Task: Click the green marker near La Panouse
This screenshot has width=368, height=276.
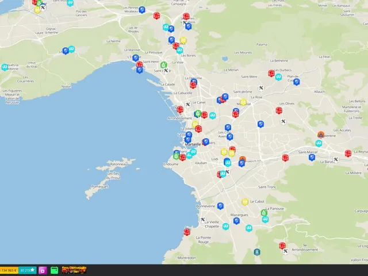Action: click(264, 213)
